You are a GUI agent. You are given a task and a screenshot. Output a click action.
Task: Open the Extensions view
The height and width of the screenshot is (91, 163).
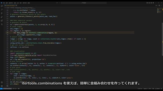(x=2, y=20)
